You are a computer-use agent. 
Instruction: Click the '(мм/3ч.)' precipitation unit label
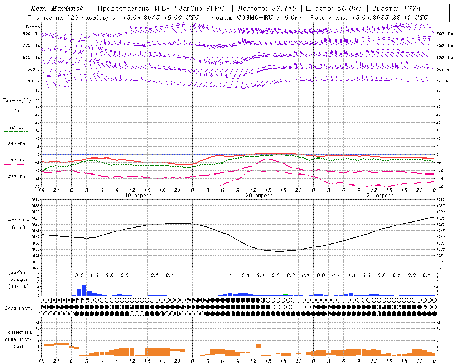19,273
